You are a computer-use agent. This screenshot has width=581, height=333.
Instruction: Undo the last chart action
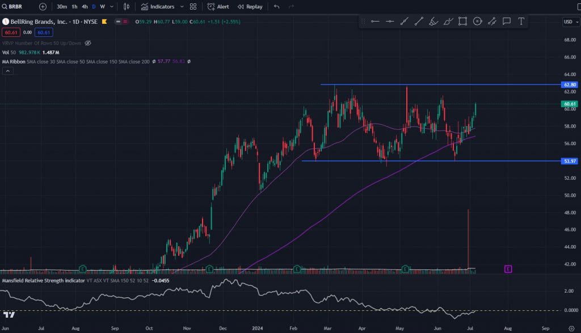pyautogui.click(x=276, y=7)
